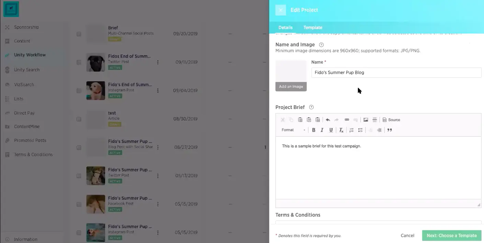Open the options menu for 09/04/2019 Instagram Post
The width and height of the screenshot is (484, 243).
click(x=158, y=91)
